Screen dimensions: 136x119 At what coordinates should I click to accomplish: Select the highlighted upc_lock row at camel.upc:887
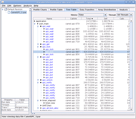81,52
